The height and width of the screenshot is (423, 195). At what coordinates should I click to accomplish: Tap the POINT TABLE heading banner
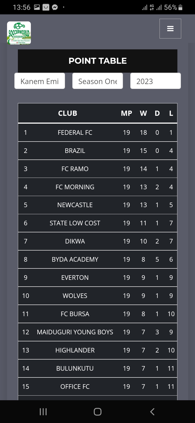(x=97, y=61)
